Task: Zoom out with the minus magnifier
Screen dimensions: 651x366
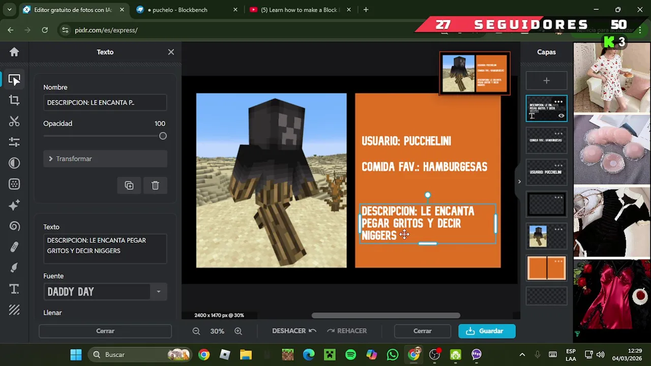Action: click(196, 331)
